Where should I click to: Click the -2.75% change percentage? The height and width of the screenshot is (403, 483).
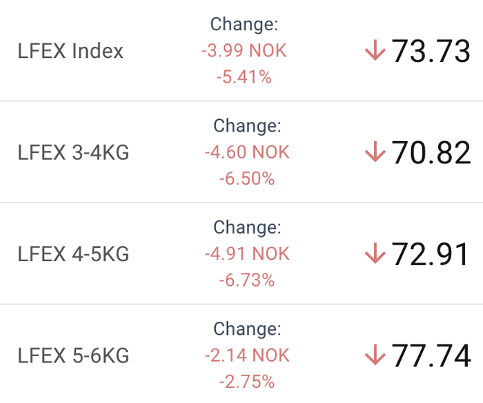[x=247, y=382]
